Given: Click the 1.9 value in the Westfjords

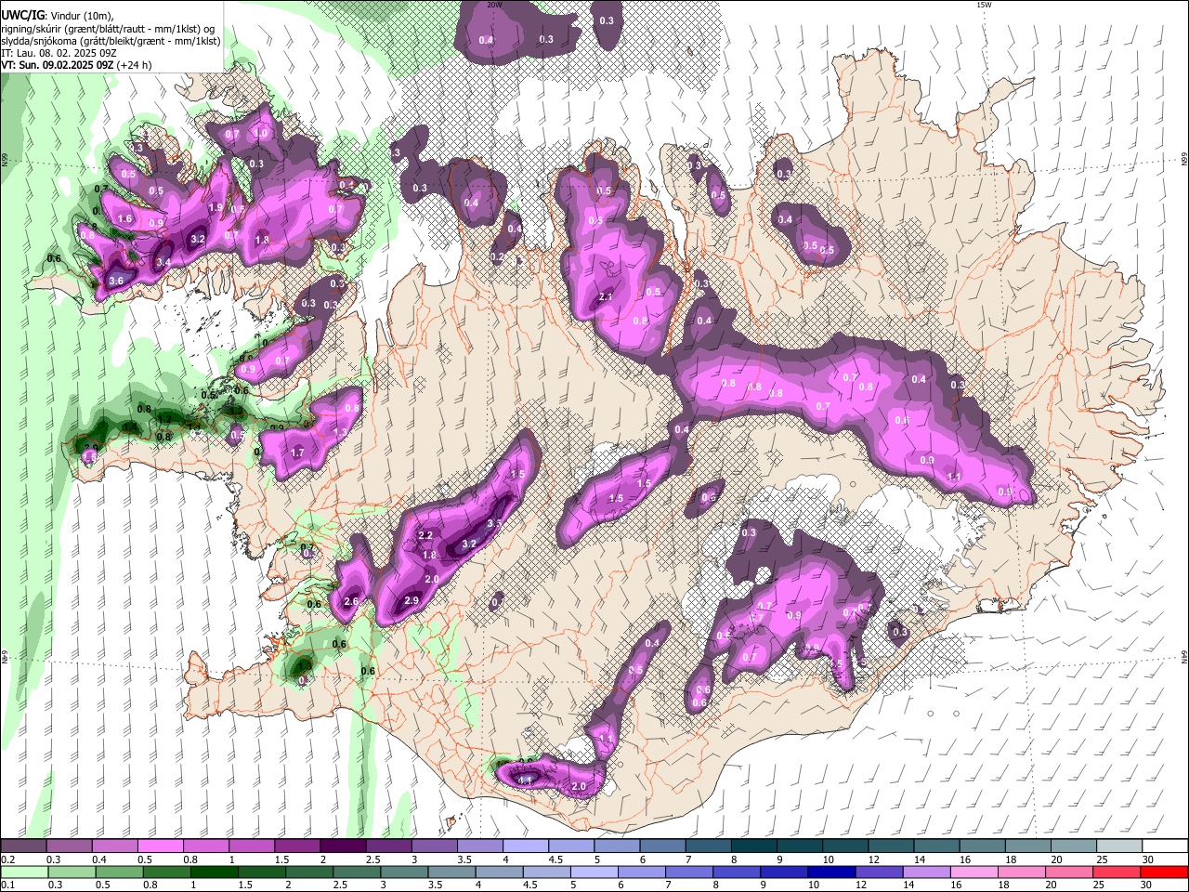Looking at the screenshot, I should point(216,208).
